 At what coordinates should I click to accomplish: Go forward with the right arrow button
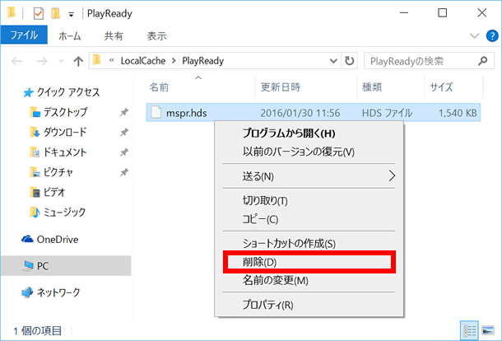click(x=42, y=61)
